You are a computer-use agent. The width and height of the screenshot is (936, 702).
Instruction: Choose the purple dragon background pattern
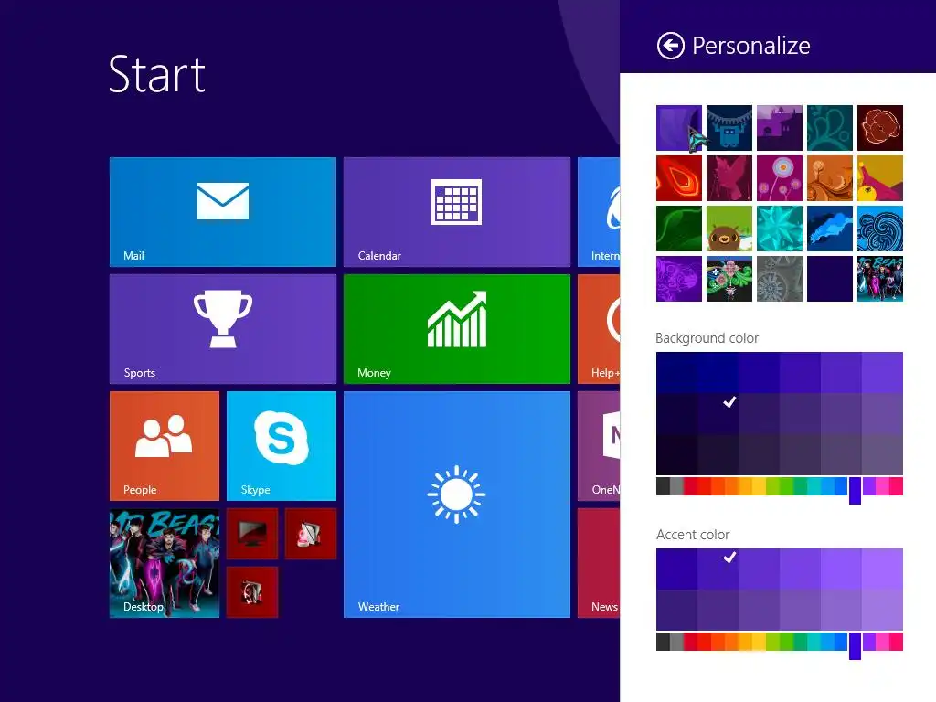[679, 279]
